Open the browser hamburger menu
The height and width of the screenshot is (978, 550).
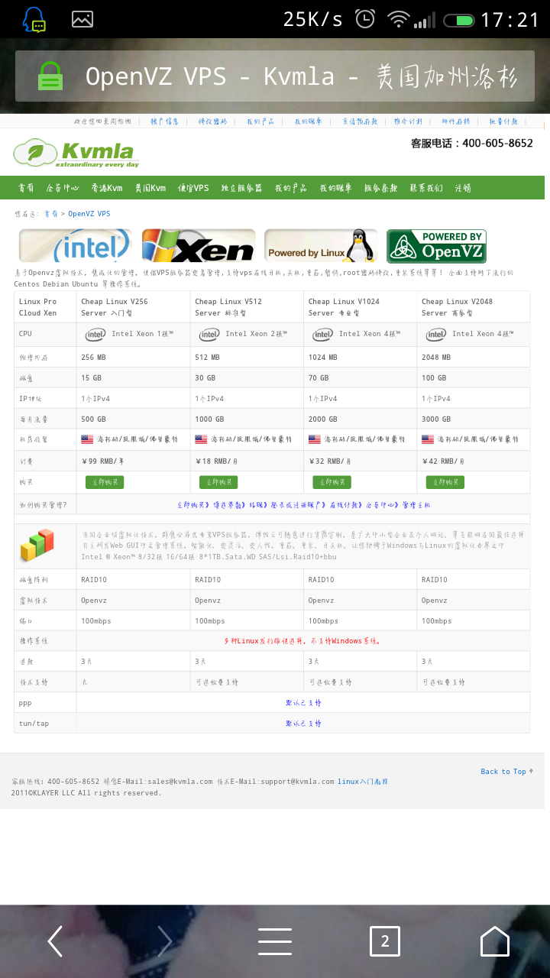tap(275, 941)
